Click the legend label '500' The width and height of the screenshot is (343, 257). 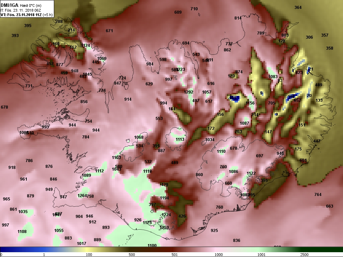(x=132, y=255)
